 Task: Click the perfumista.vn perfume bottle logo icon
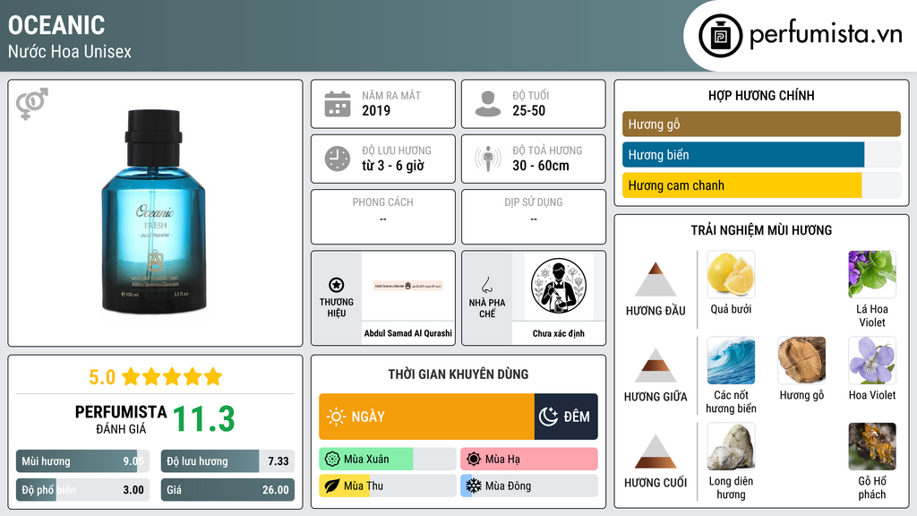coord(720,36)
